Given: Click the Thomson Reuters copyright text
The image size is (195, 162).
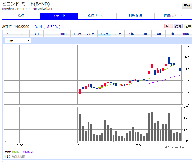Looking at the screenshot, I should pos(177,147).
